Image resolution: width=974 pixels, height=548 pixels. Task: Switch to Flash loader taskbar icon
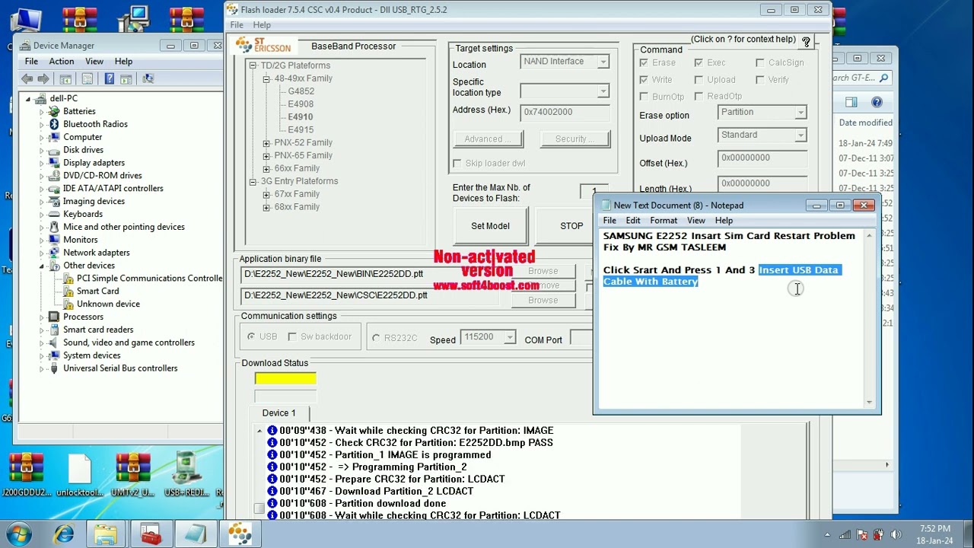coord(240,534)
